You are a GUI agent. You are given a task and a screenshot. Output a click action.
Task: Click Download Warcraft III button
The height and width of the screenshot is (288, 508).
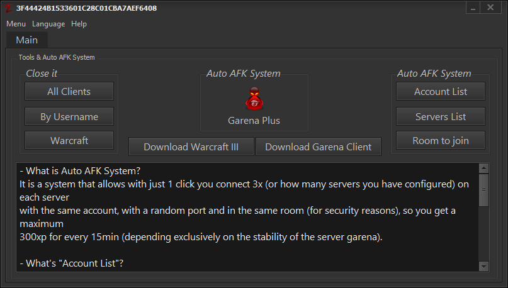coord(191,147)
